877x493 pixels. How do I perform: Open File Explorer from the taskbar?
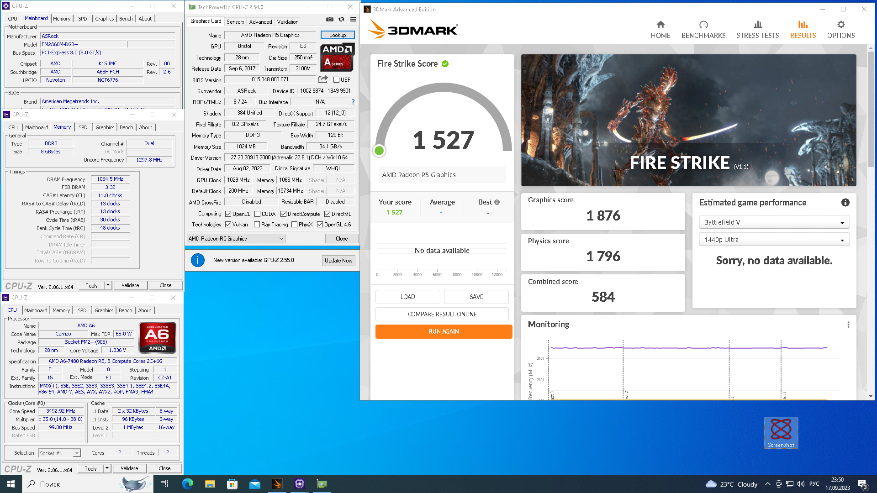(210, 484)
